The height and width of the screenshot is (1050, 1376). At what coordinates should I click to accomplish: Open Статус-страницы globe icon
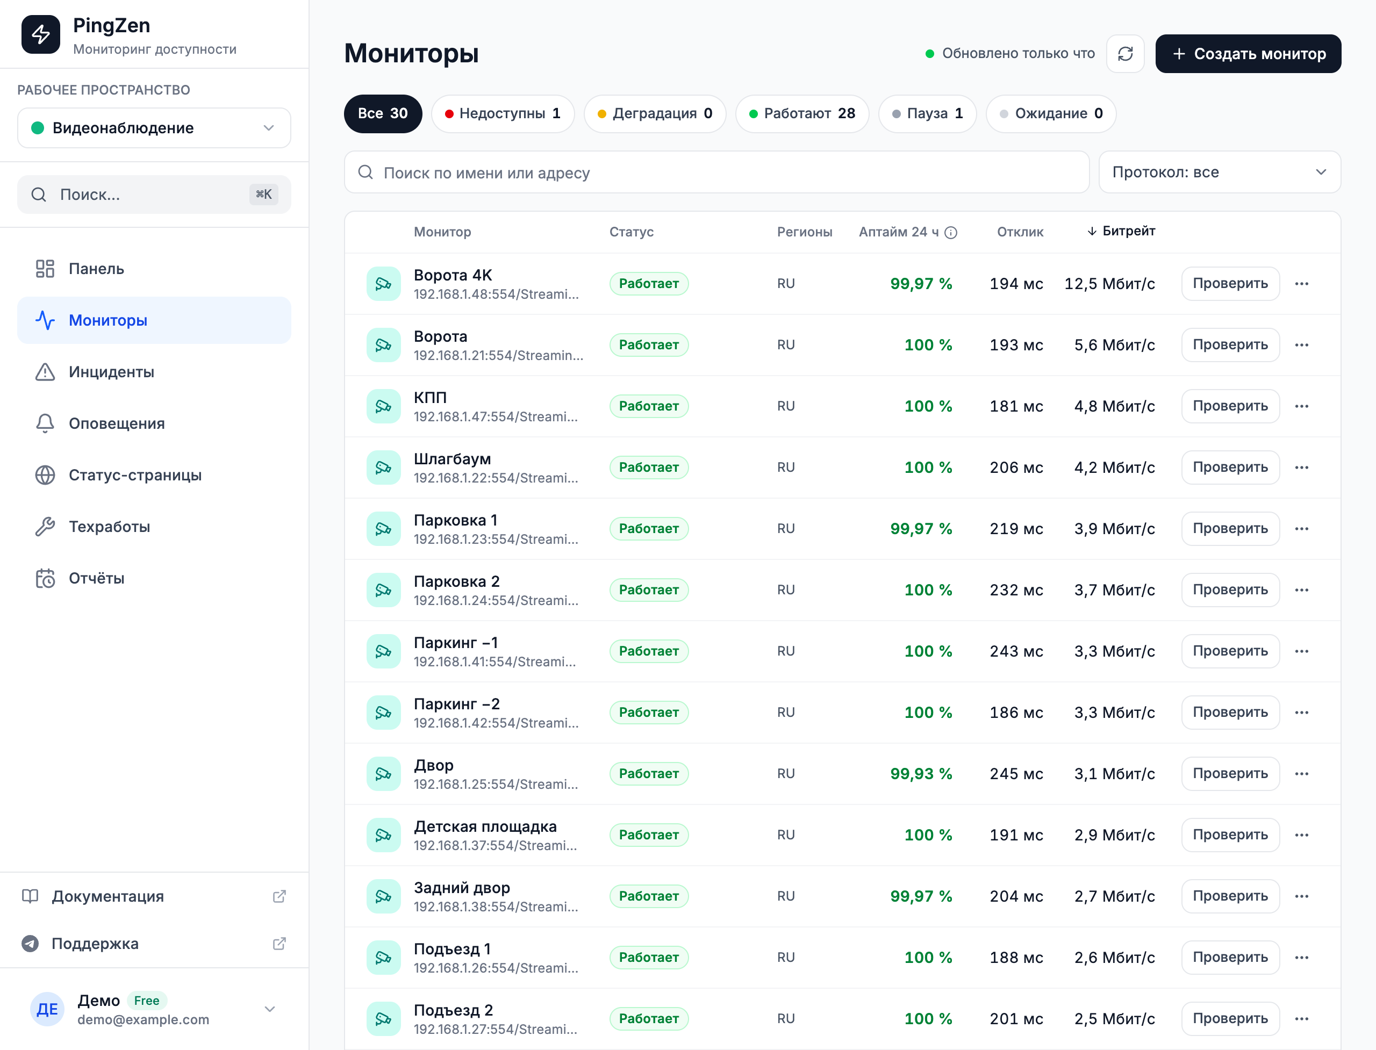click(45, 475)
